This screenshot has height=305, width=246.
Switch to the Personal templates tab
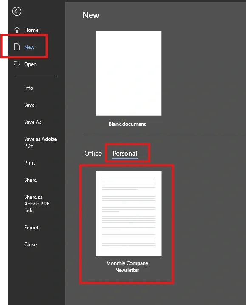point(125,154)
